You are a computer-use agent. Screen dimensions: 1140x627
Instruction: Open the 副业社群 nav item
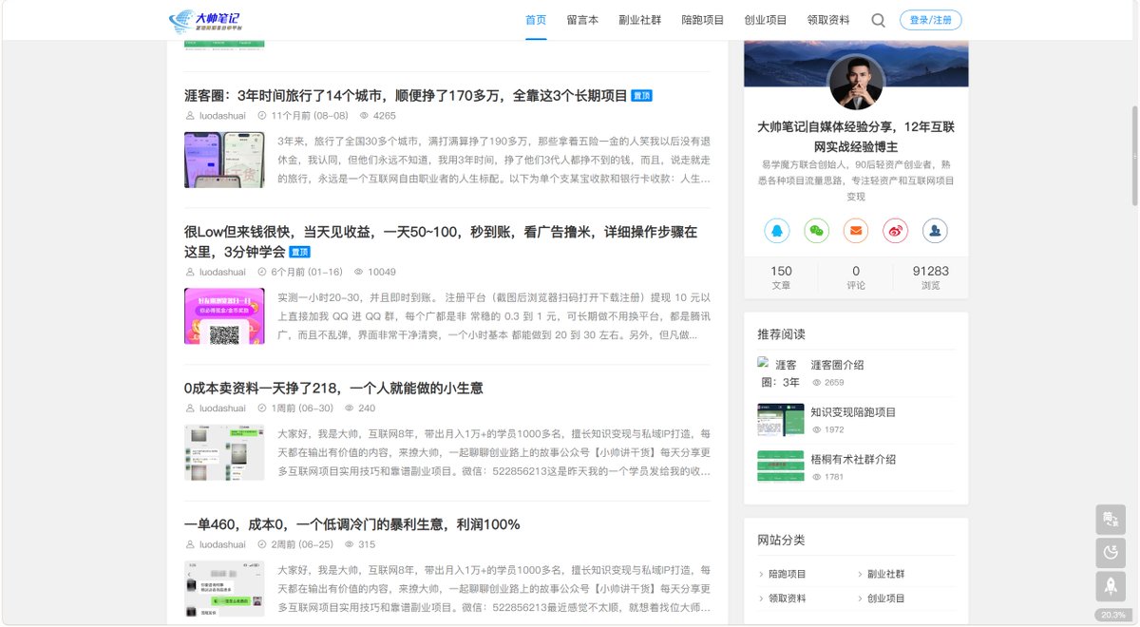tap(639, 20)
